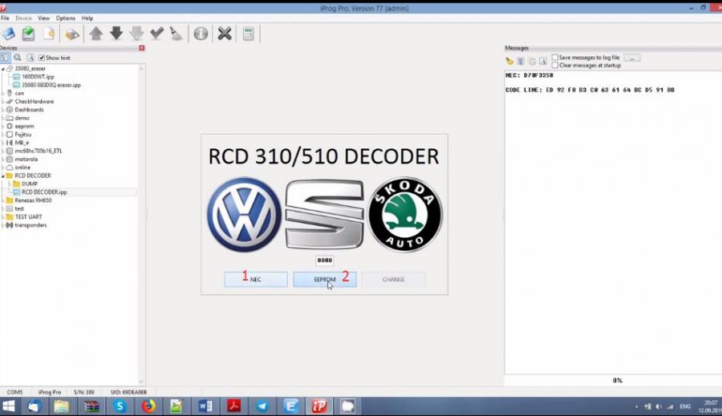Click the grayed CHANGE button
The height and width of the screenshot is (416, 722).
pos(393,279)
